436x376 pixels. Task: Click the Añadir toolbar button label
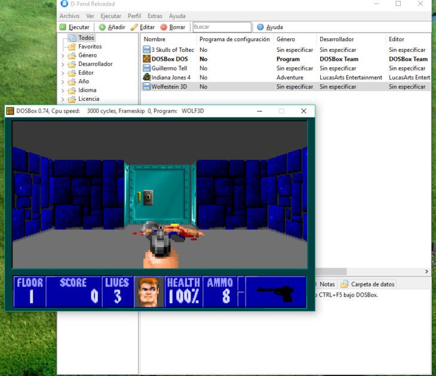pyautogui.click(x=116, y=27)
